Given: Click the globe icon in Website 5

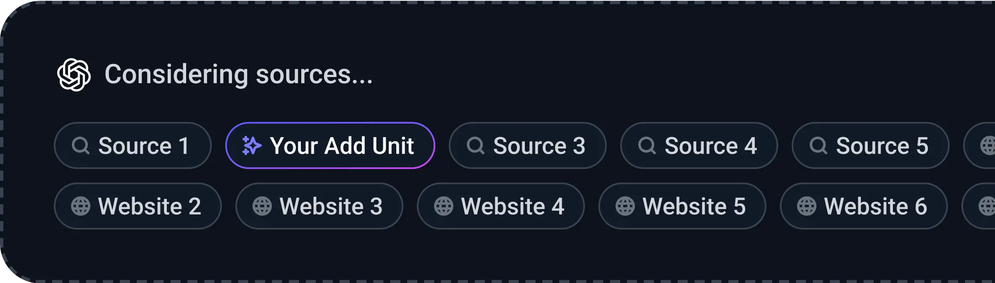Looking at the screenshot, I should [x=625, y=206].
